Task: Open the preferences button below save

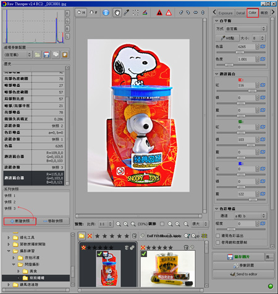Action: pyautogui.click(x=243, y=266)
